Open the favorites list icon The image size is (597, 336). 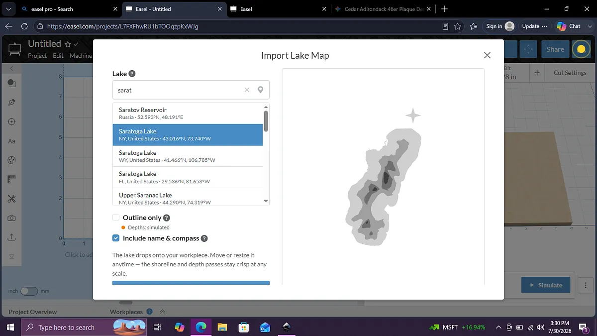[x=473, y=26]
